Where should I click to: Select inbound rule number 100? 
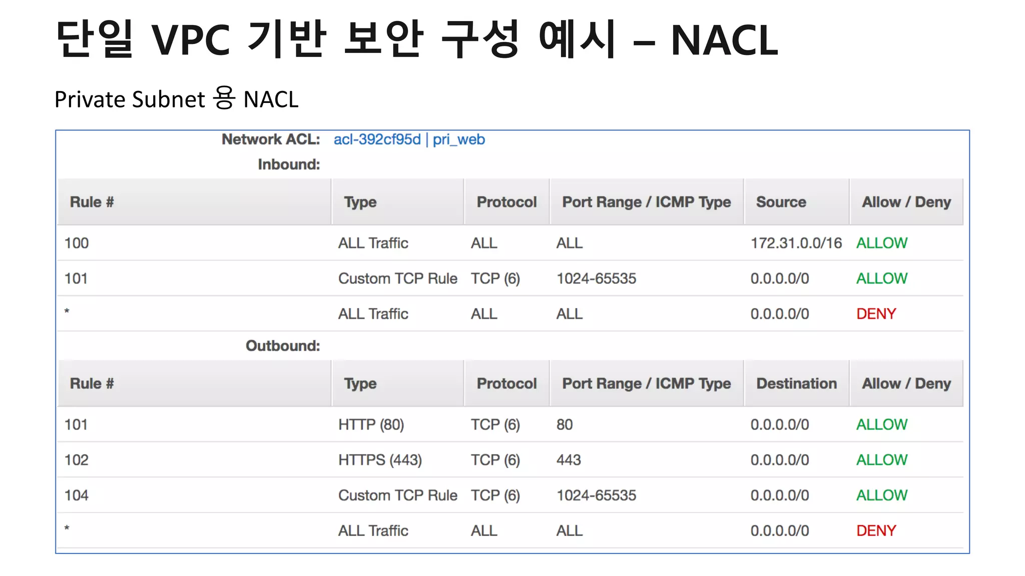(x=77, y=243)
